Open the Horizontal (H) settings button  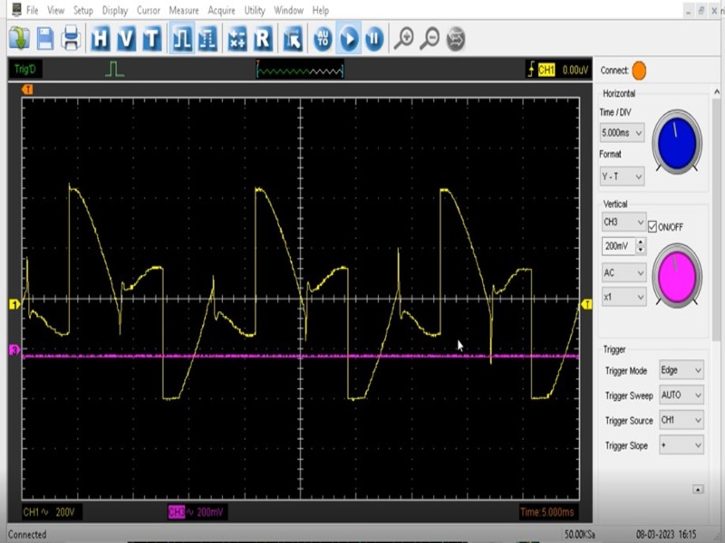pos(101,38)
